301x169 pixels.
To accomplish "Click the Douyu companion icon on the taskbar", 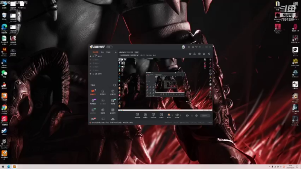I will (x=14, y=167).
